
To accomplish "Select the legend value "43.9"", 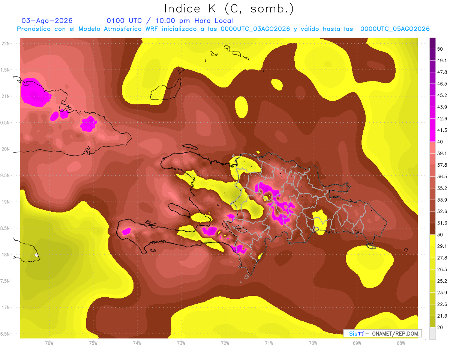I will click(442, 107).
